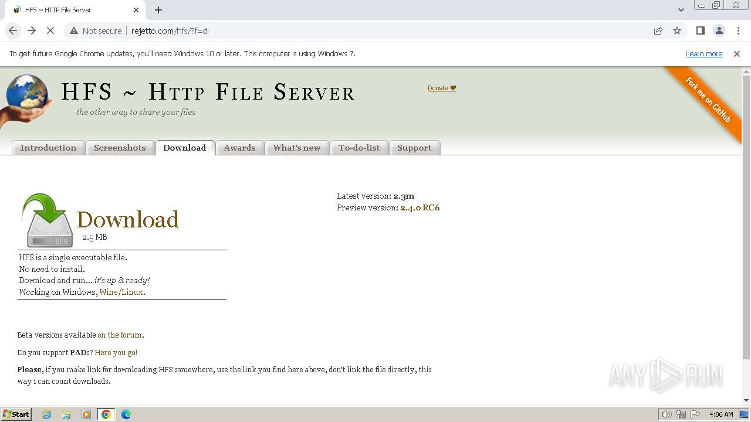Click the Chrome forward arrow
Viewport: 751px width, 422px height.
click(32, 31)
